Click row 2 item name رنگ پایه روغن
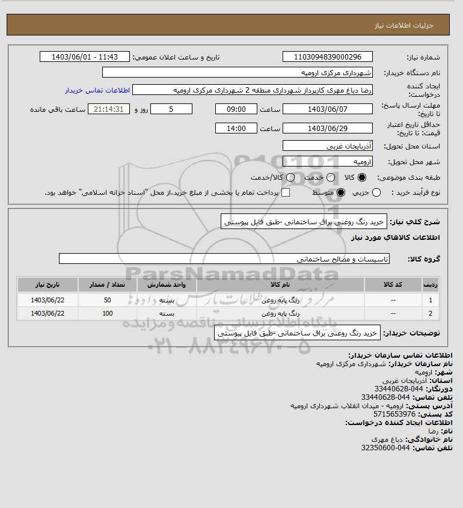The width and height of the screenshot is (463, 508). point(280,314)
